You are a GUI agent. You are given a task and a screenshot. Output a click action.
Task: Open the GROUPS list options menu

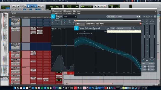click(x=8, y=77)
